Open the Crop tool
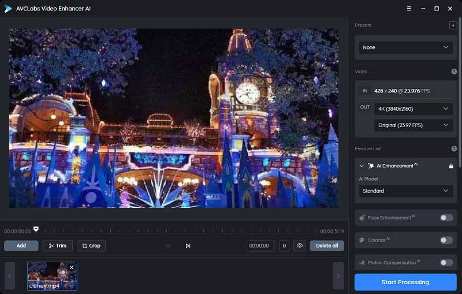 [x=91, y=245]
